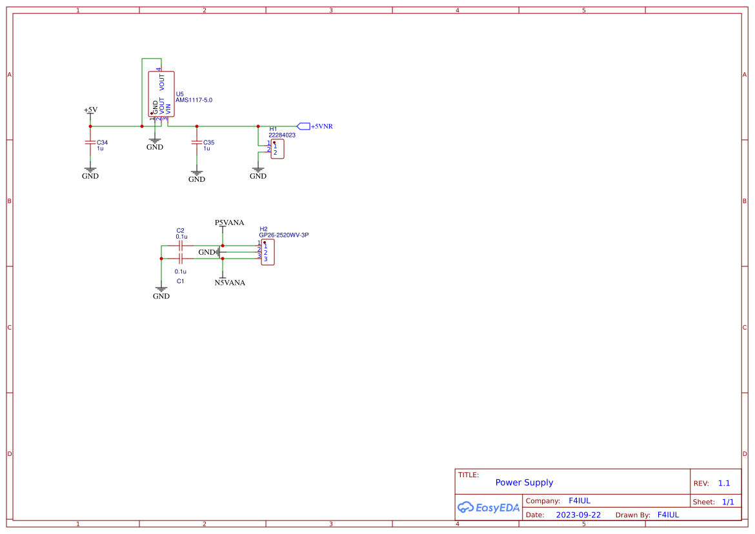Viewport: 755px width, 534px height.
Task: Click the C2 0.1u capacitor symbol
Action: [181, 245]
